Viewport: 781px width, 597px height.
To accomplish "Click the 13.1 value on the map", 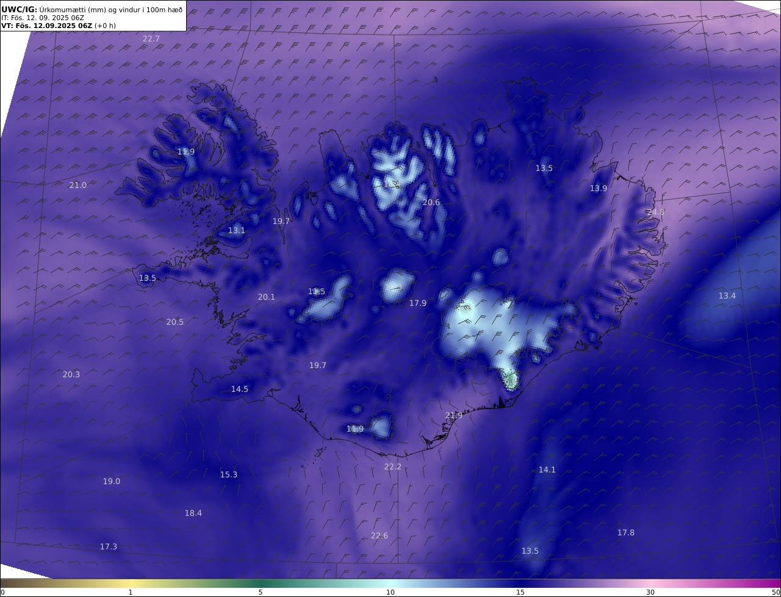I will (237, 230).
